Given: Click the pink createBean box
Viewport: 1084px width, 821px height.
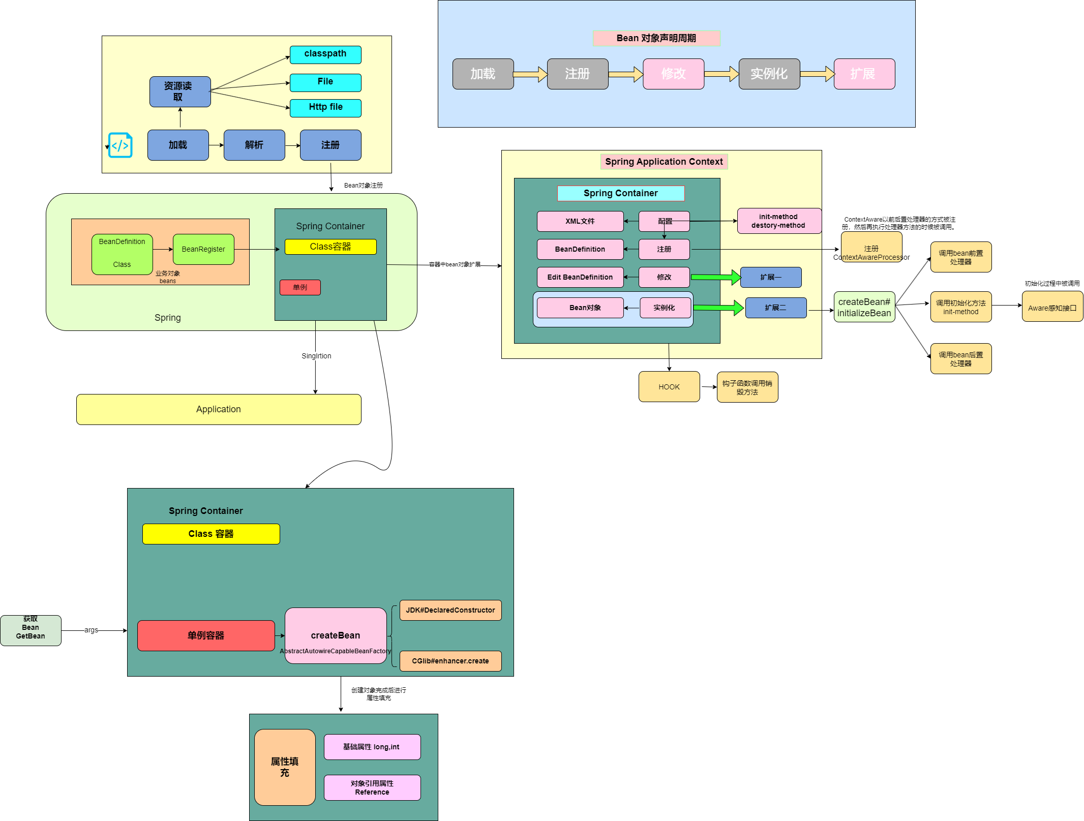Looking at the screenshot, I should 336,635.
